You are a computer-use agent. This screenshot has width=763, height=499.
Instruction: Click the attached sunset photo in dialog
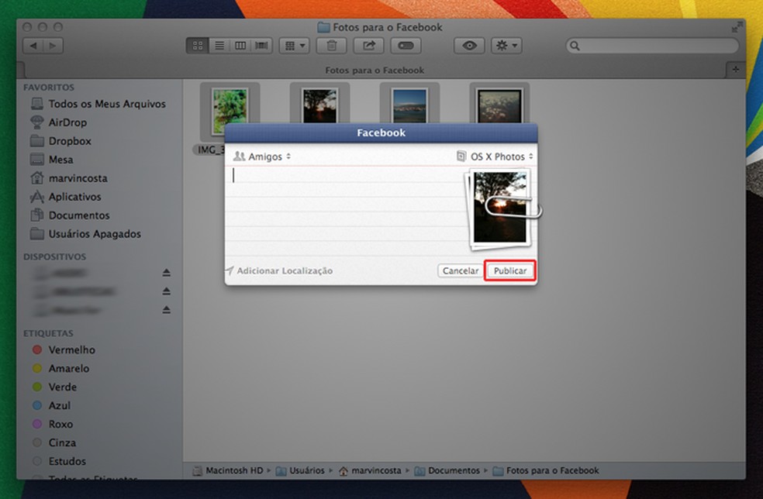pos(499,208)
